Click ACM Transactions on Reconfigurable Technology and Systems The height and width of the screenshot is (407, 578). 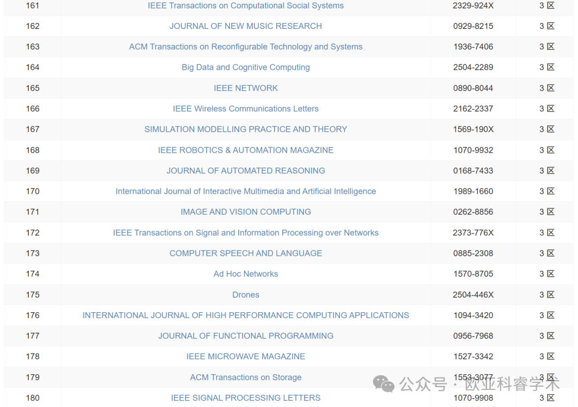[246, 47]
